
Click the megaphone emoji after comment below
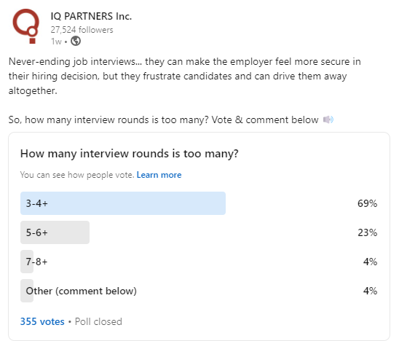click(328, 119)
